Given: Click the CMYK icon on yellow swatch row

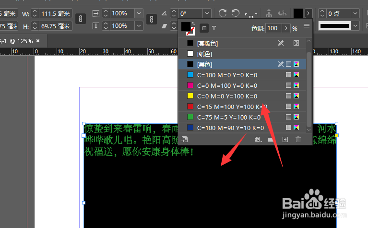Looking at the screenshot, I should pos(296,96).
